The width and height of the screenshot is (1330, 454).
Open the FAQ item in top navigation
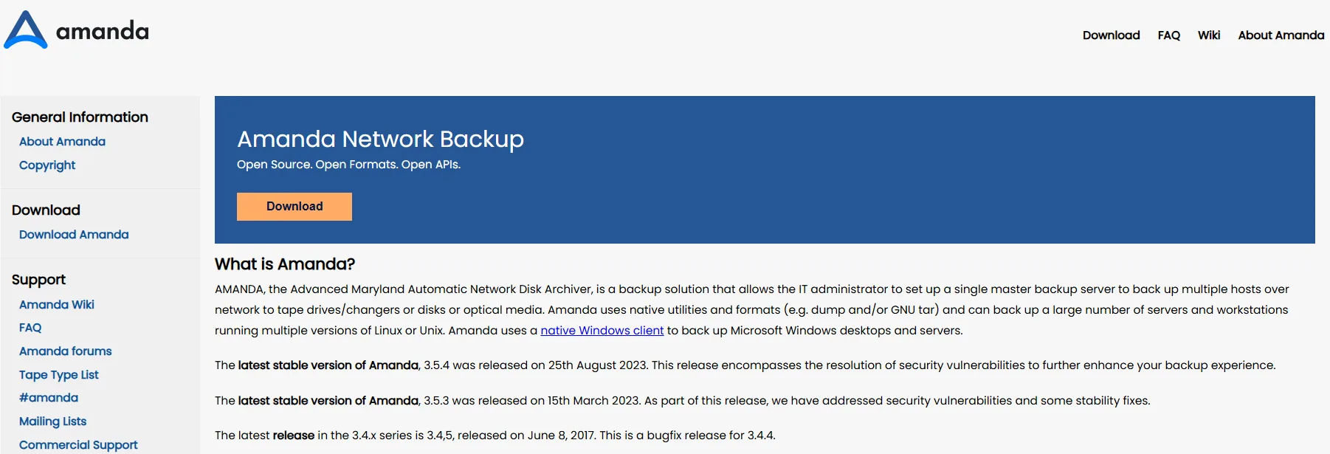click(1168, 35)
